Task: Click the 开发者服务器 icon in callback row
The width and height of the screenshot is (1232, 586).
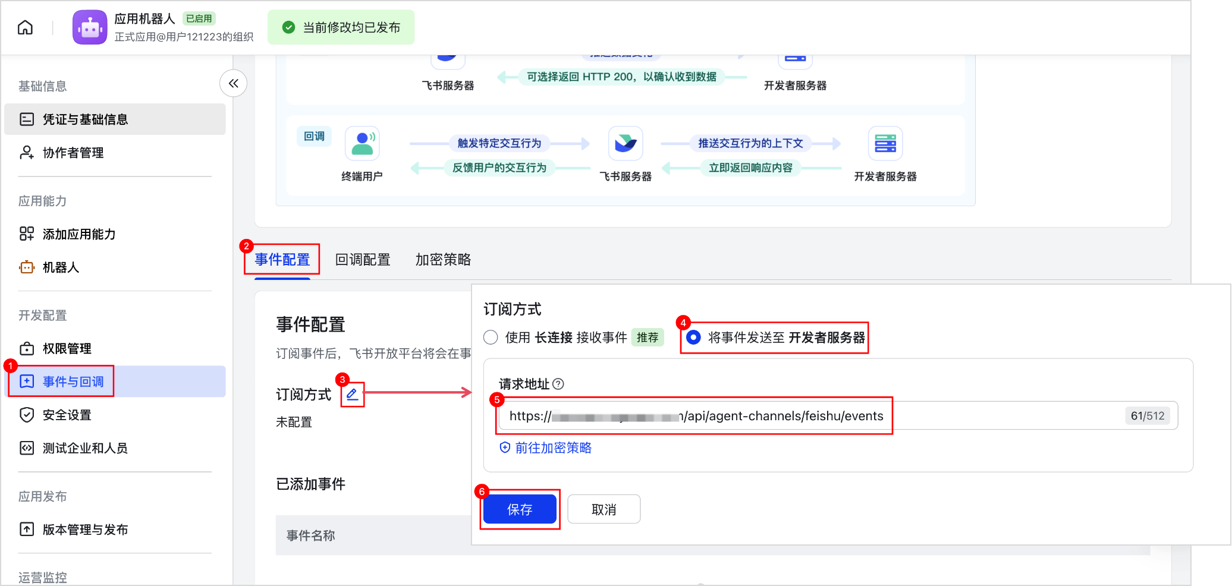Action: [x=885, y=143]
